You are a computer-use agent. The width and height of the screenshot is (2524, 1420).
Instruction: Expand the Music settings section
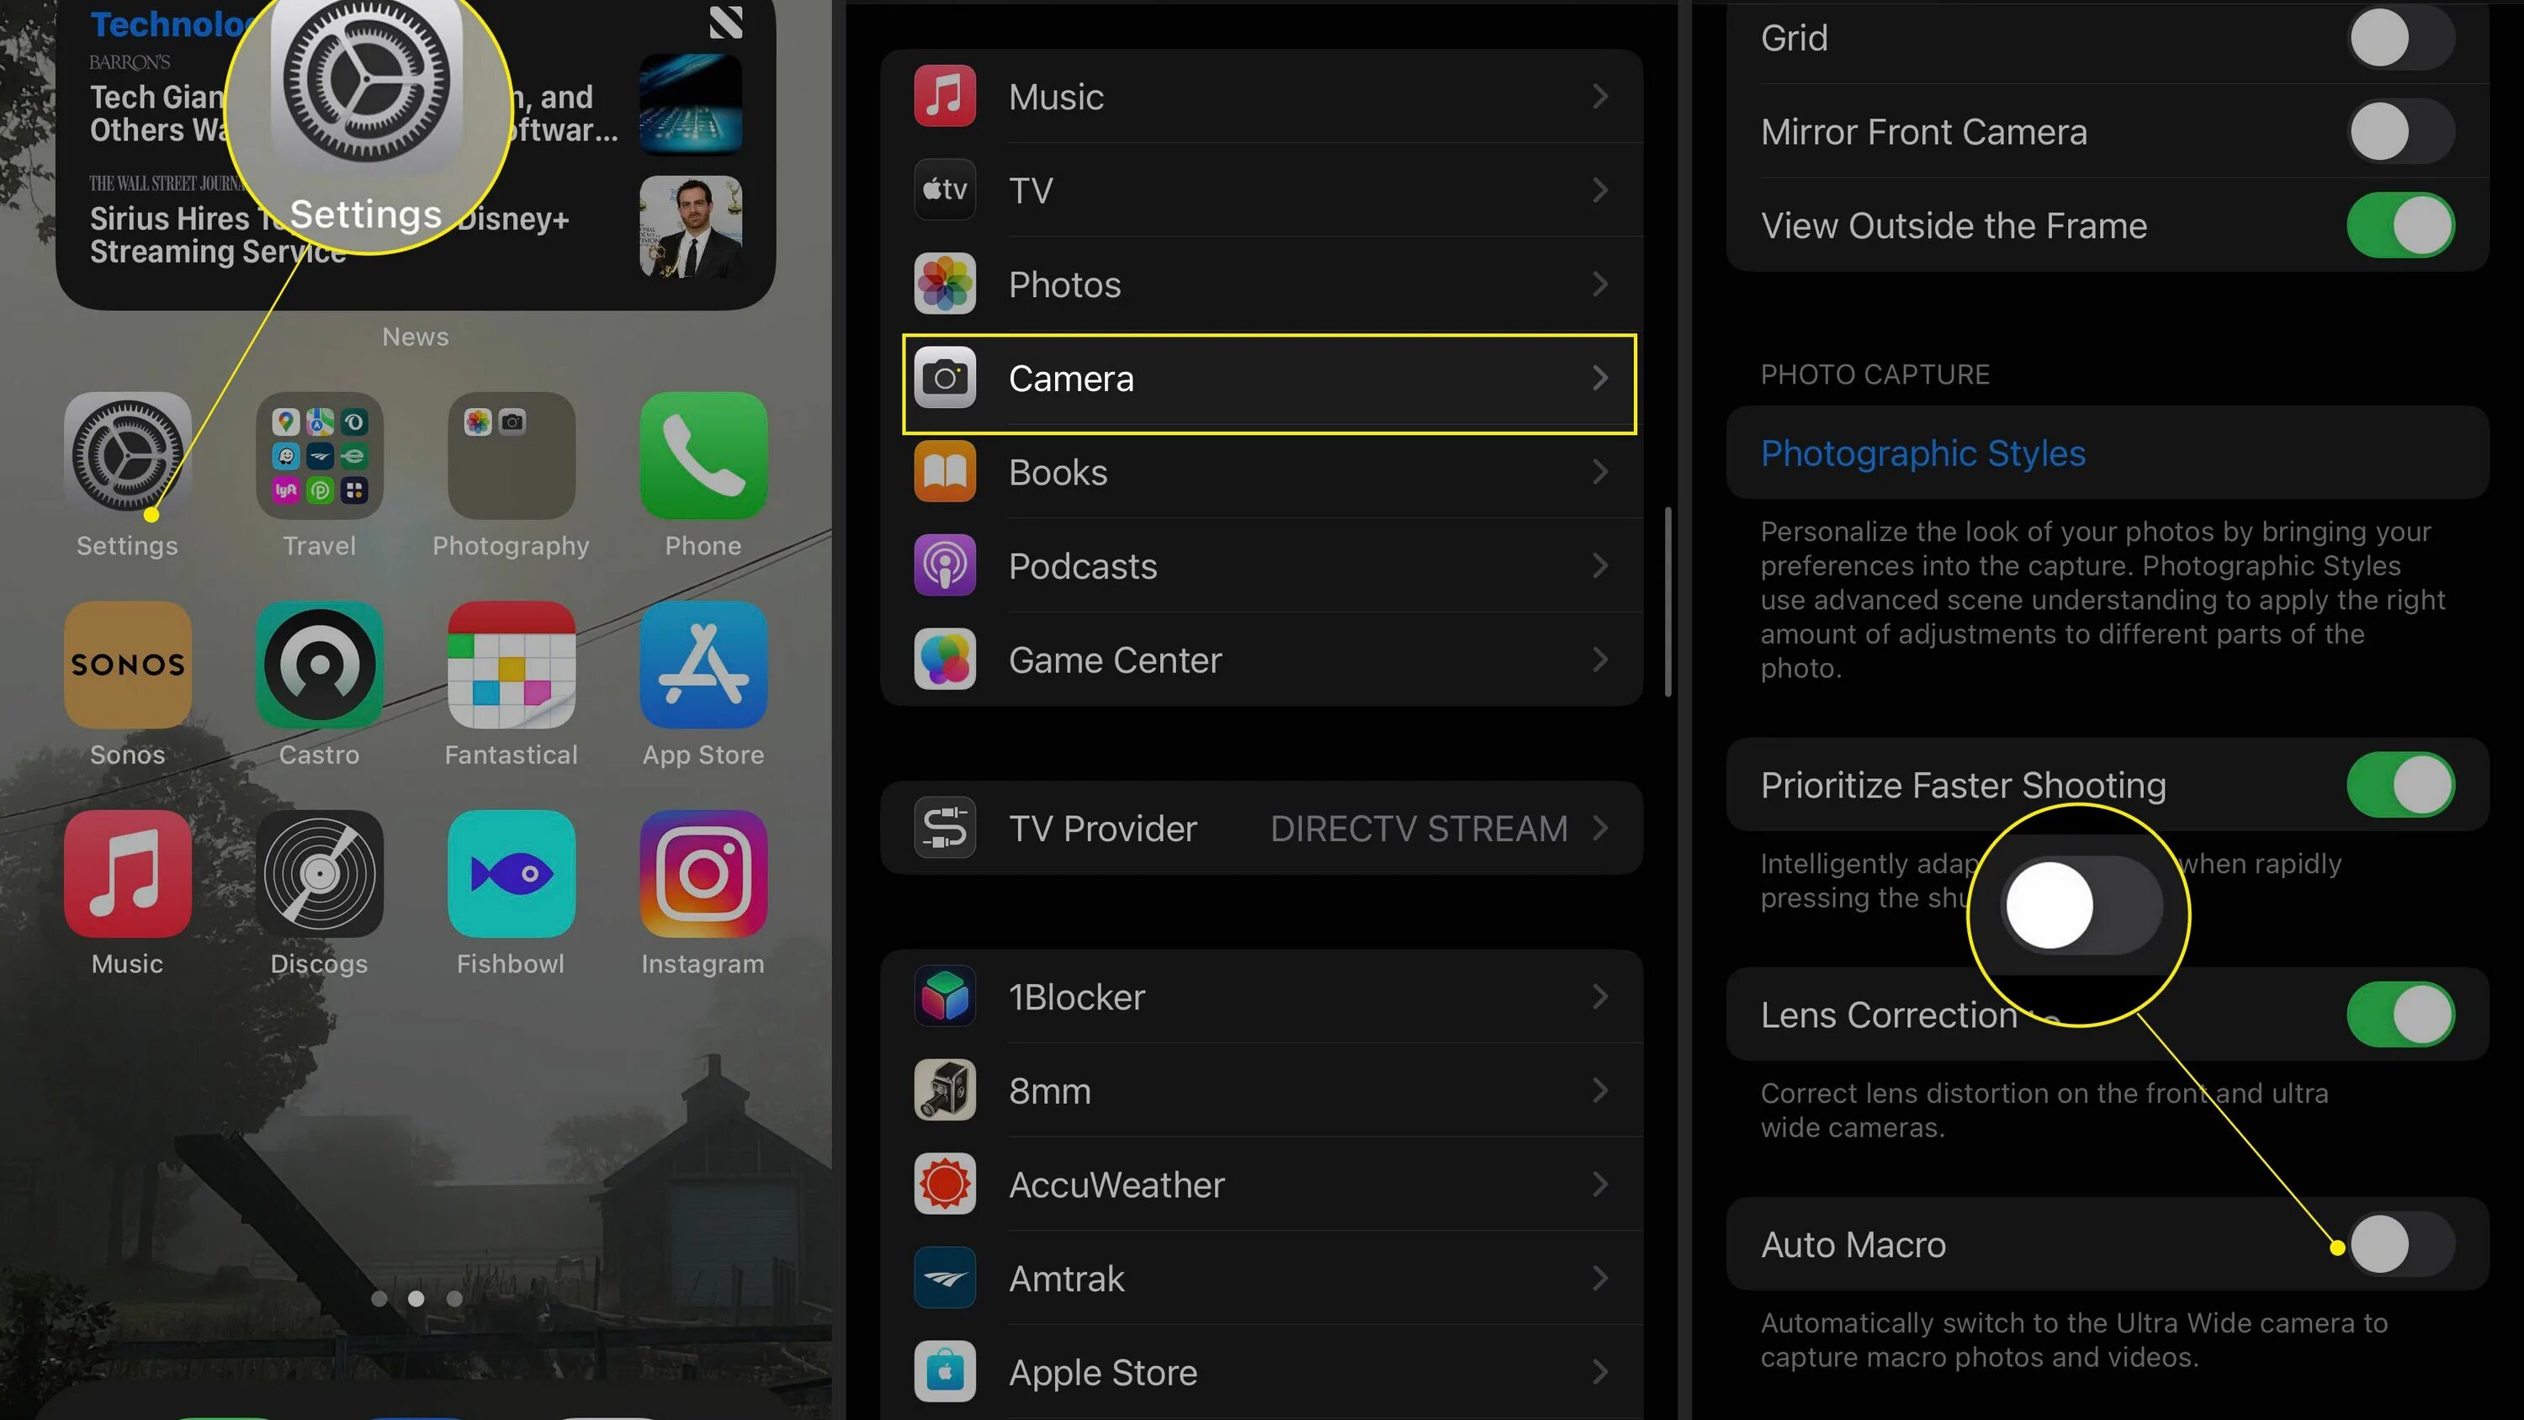click(x=1260, y=97)
